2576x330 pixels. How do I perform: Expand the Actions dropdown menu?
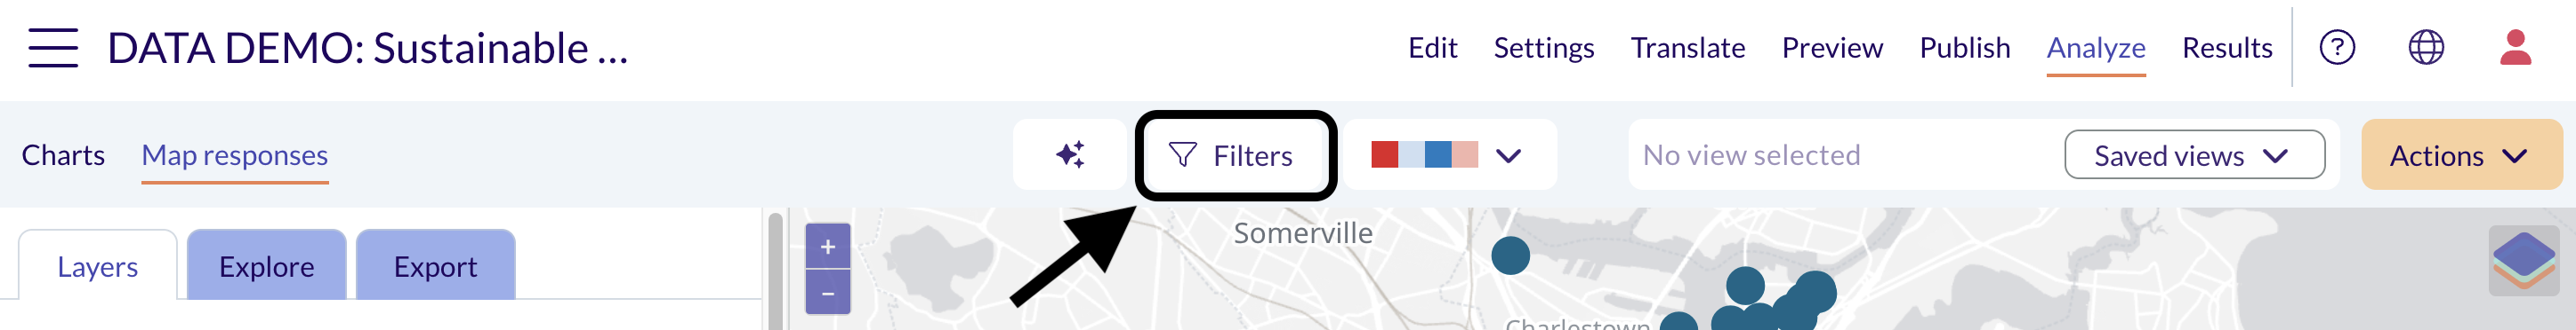coord(2461,155)
